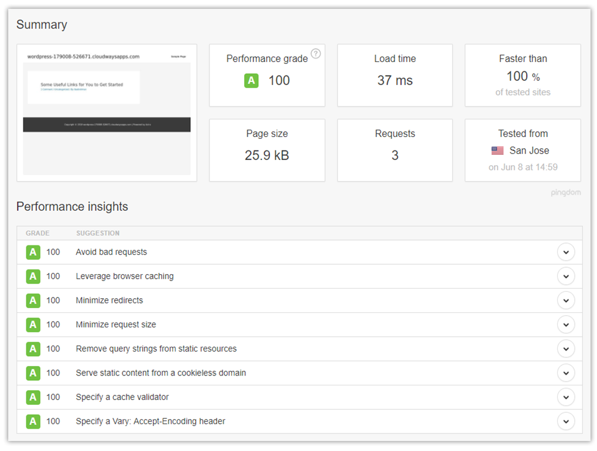The width and height of the screenshot is (597, 451).
Task: Expand the Minimize request size suggestion
Action: tap(566, 324)
